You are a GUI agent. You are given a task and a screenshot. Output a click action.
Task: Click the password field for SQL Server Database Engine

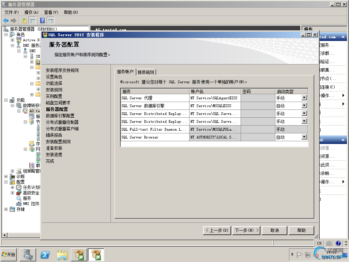(258, 106)
